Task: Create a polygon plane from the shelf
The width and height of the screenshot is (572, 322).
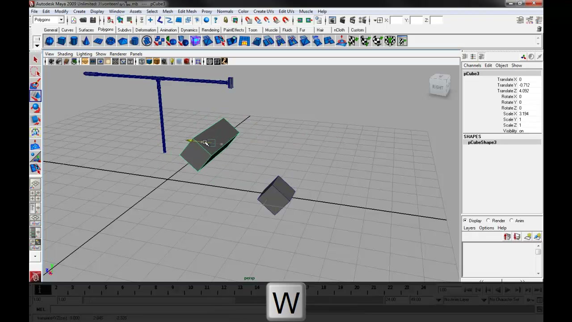Action: pos(98,41)
